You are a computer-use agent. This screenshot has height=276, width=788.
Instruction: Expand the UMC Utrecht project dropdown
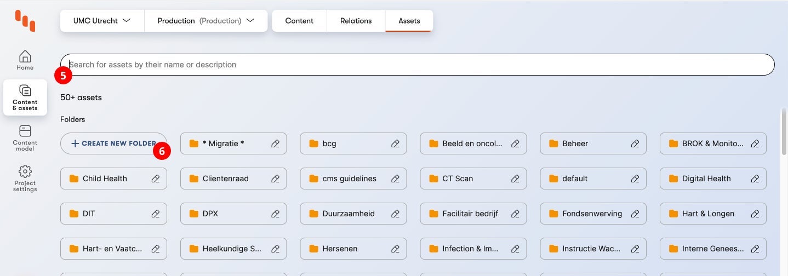[x=102, y=21]
